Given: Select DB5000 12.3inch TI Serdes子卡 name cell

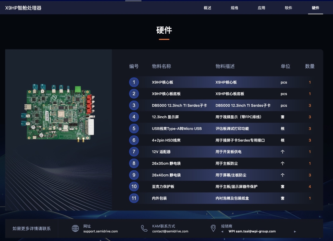Looking at the screenshot, I should point(179,105).
